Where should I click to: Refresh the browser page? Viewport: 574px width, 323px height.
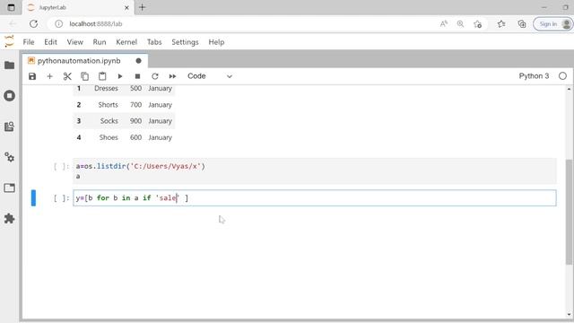click(x=34, y=24)
